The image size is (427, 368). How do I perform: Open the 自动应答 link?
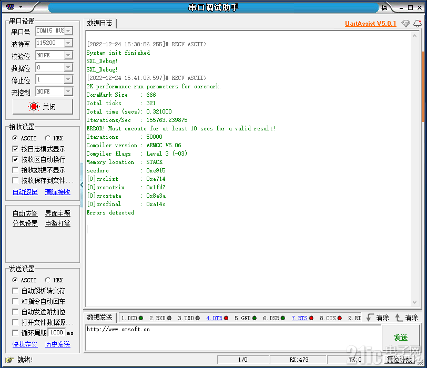(x=25, y=213)
